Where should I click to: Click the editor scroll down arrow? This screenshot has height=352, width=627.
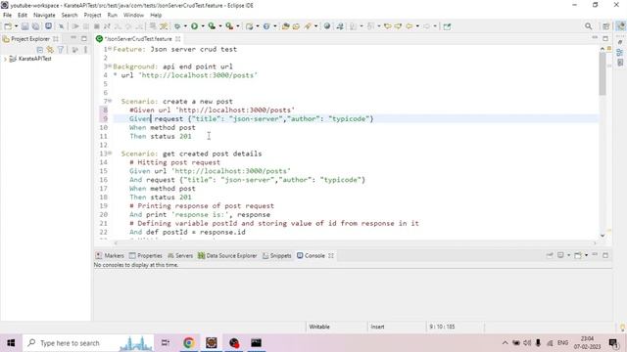603,236
